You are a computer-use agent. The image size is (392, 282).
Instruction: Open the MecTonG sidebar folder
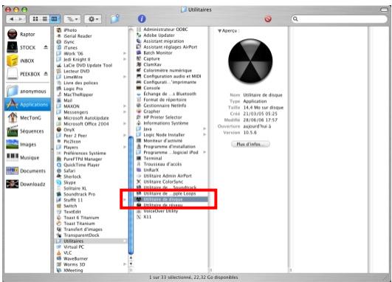point(27,118)
